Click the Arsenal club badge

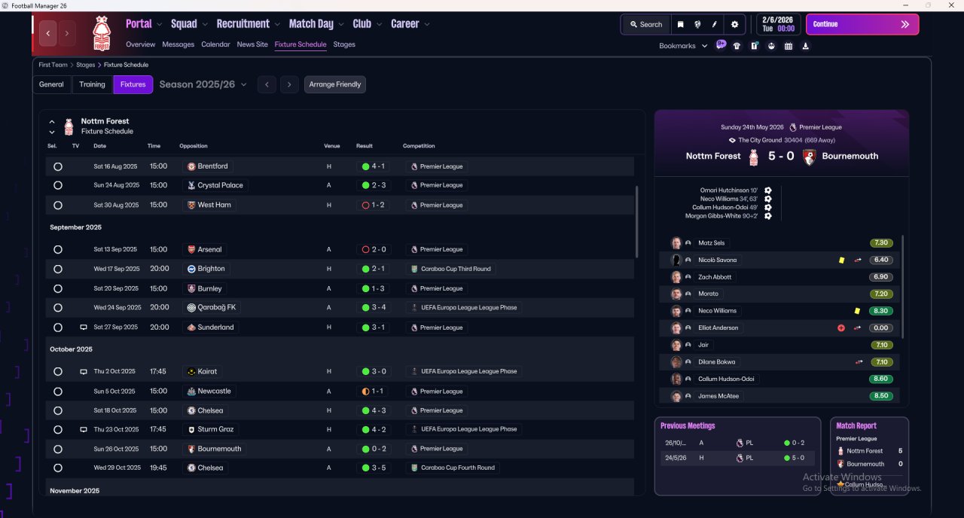pos(191,249)
